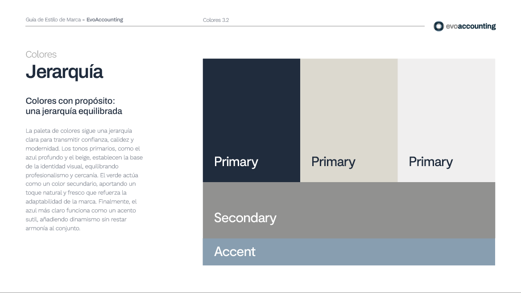The width and height of the screenshot is (521, 293).
Task: Click the 'Guía de Estilo de Marca' header text
Action: [x=53, y=20]
